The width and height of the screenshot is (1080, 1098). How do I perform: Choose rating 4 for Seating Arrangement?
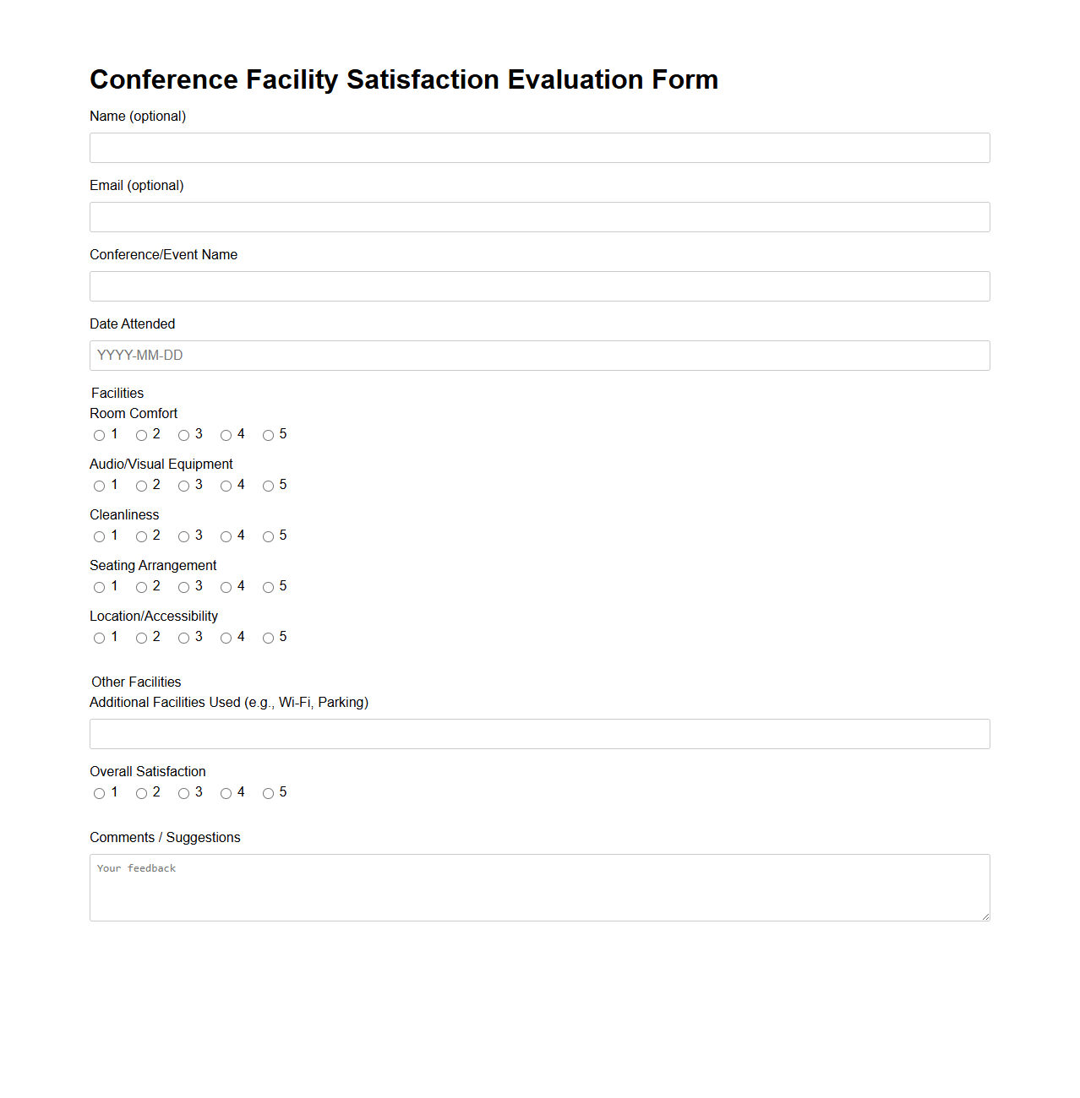pos(226,587)
